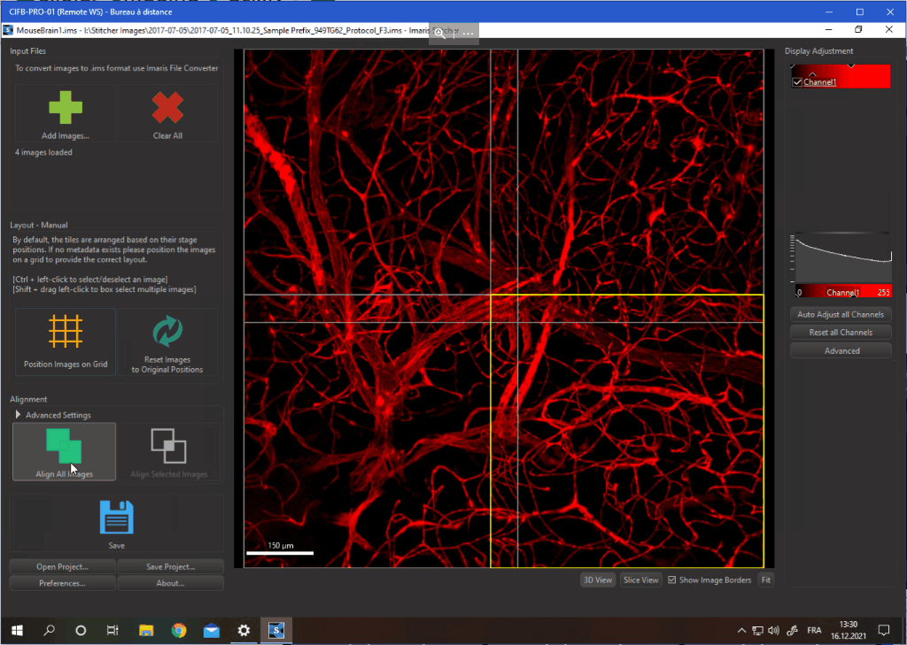Click the green Add Images plus icon

[x=66, y=107]
